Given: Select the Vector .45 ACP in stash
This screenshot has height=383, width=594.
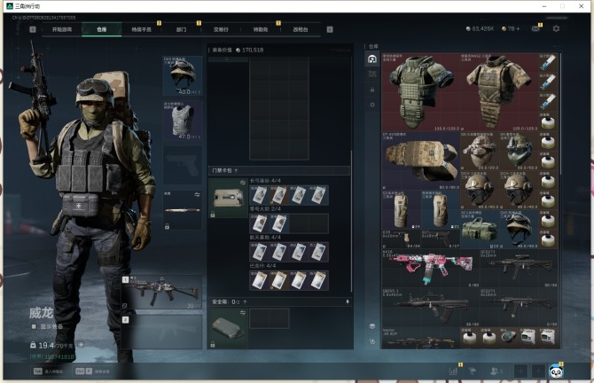Looking at the screenshot, I should click(x=420, y=339).
